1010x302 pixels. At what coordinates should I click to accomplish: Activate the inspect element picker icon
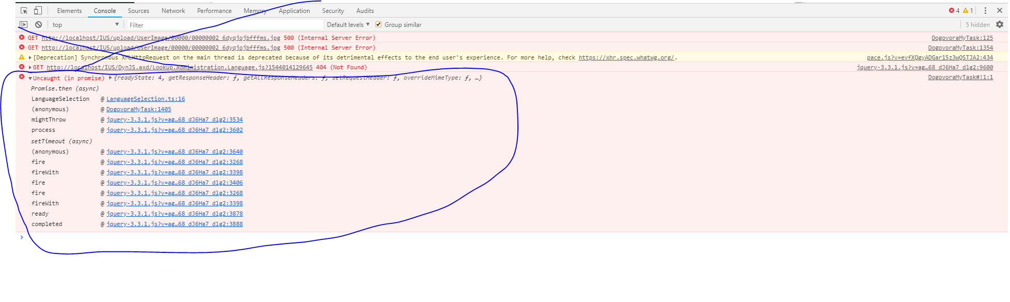point(24,10)
